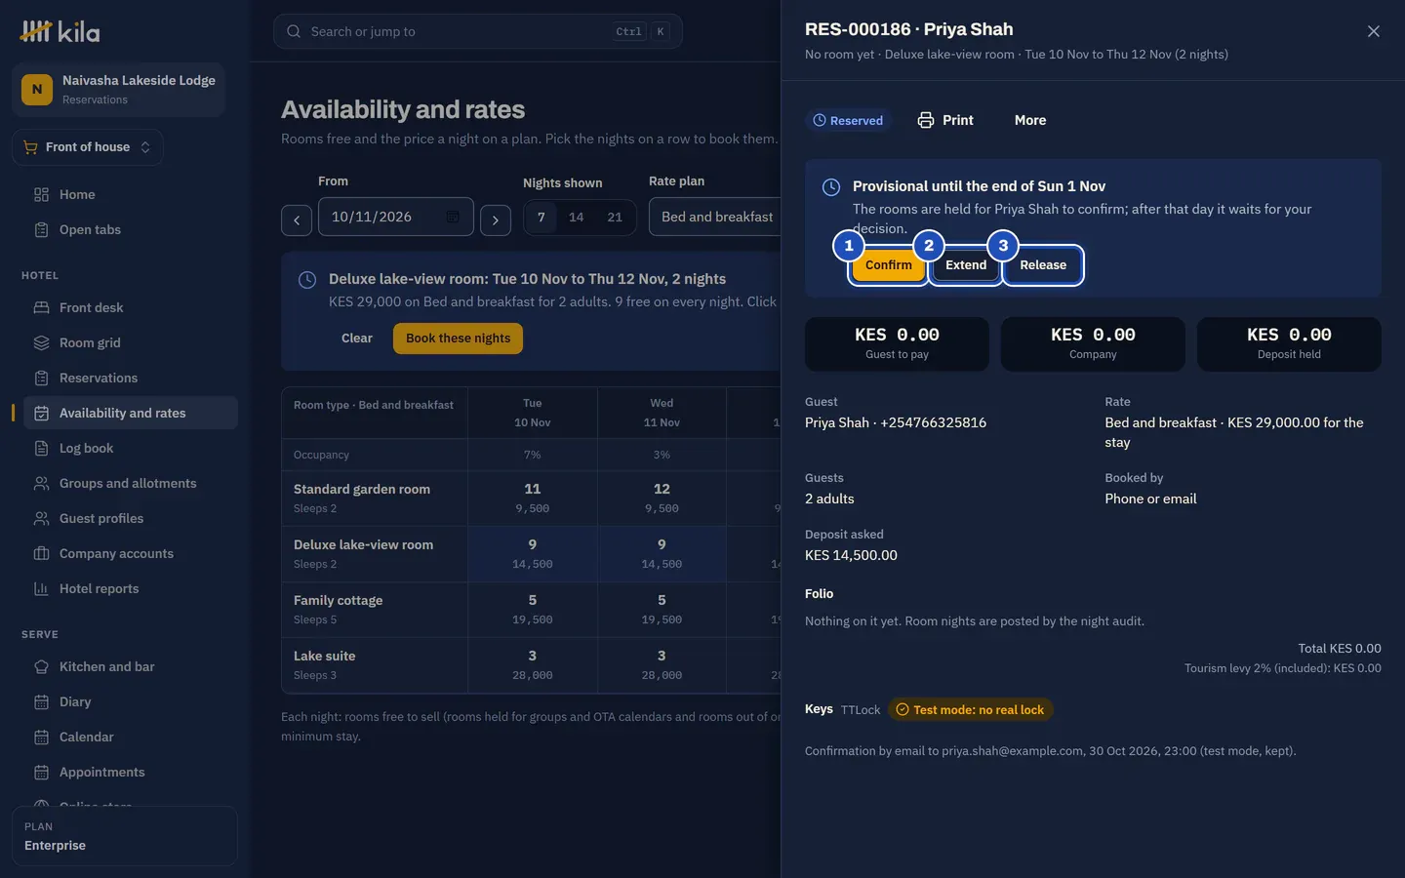Select Family cottage Tue 10 Nov cell
1405x878 pixels.
[533, 610]
